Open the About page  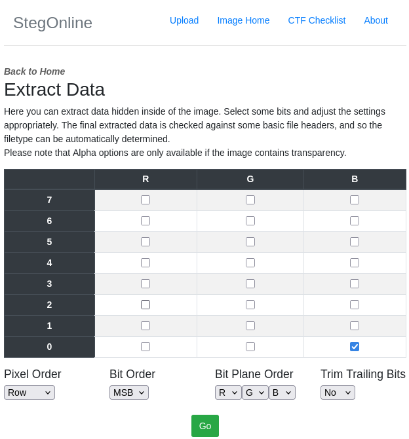coord(376,20)
